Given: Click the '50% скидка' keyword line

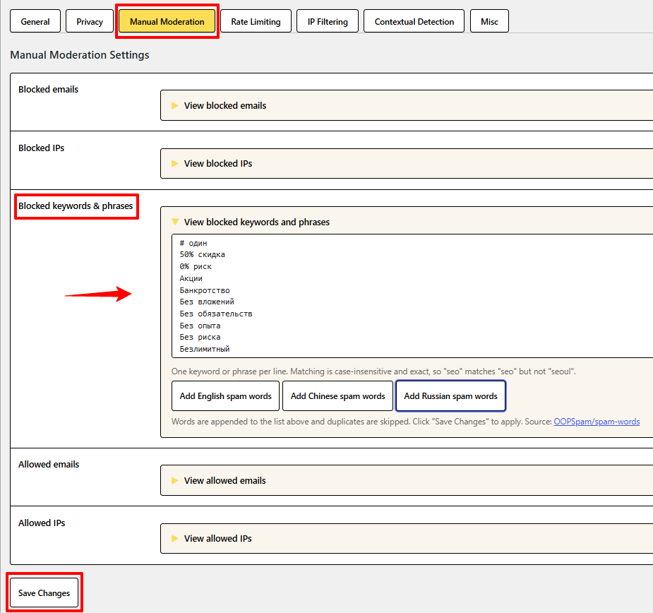Looking at the screenshot, I should 203,255.
